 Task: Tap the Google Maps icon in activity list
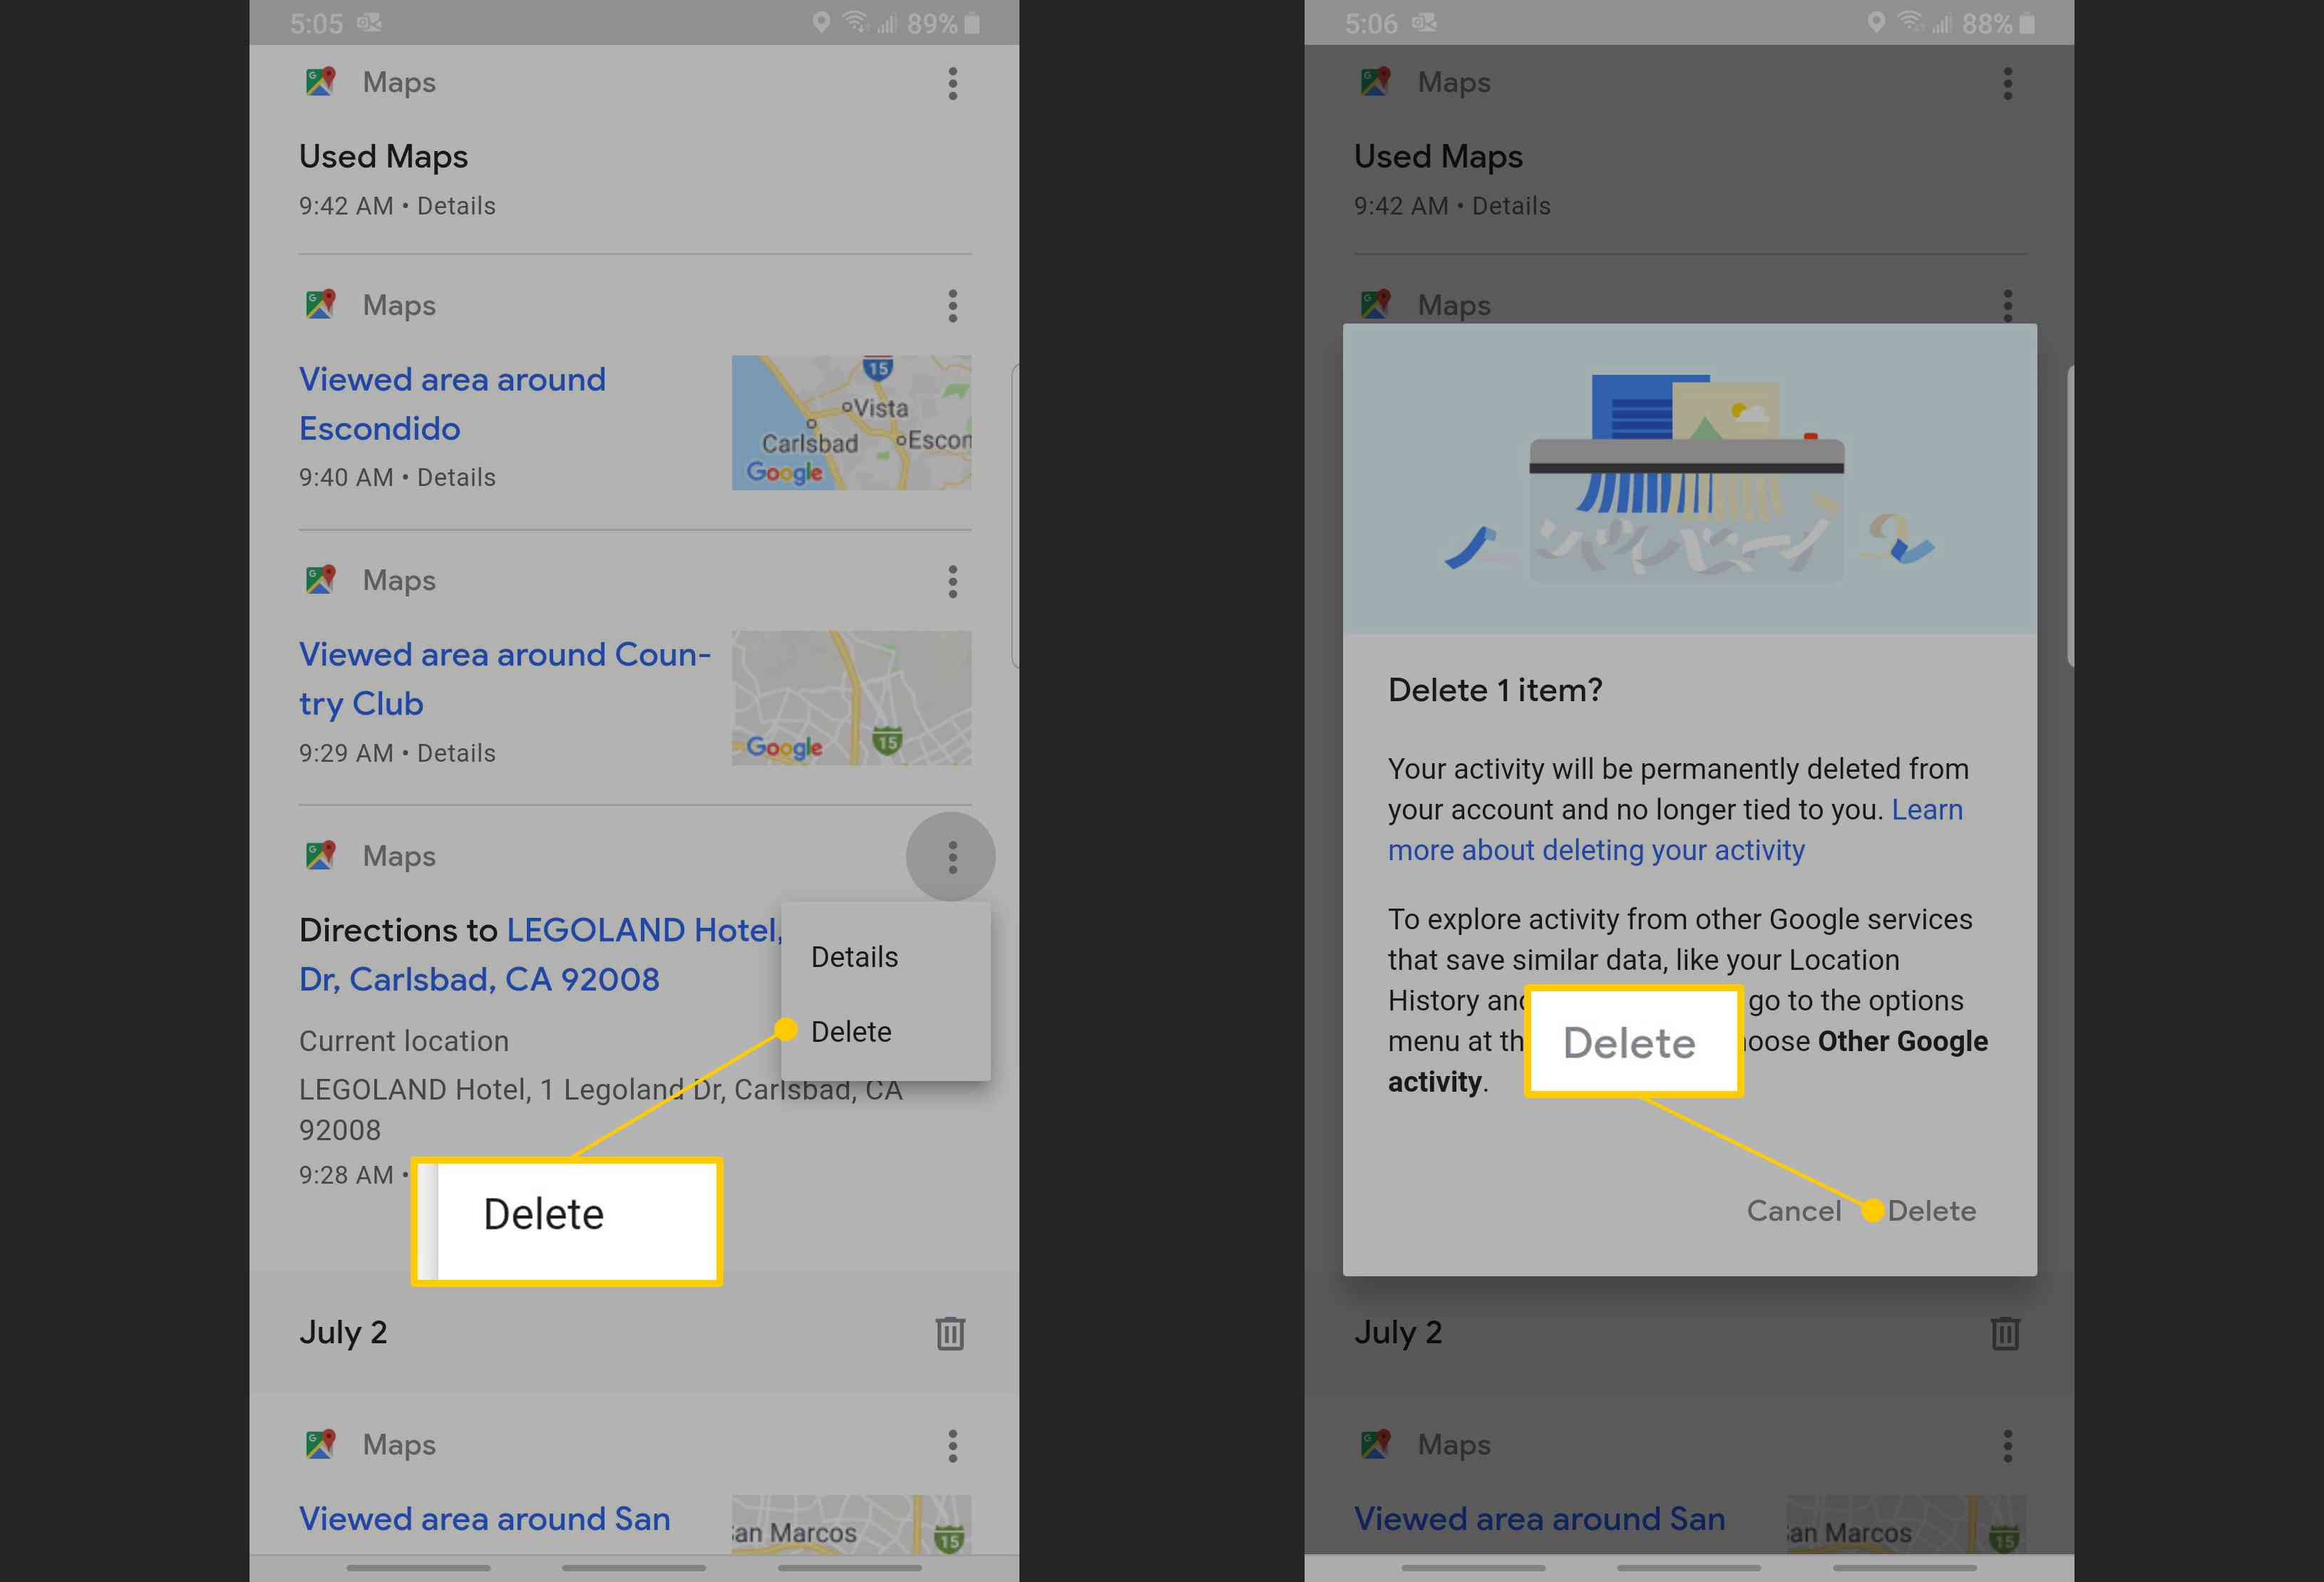pos(319,81)
